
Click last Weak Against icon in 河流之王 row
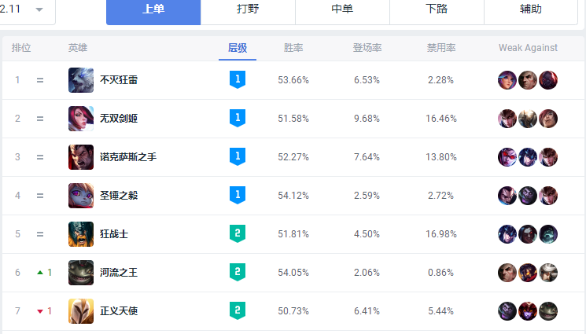pyautogui.click(x=548, y=273)
